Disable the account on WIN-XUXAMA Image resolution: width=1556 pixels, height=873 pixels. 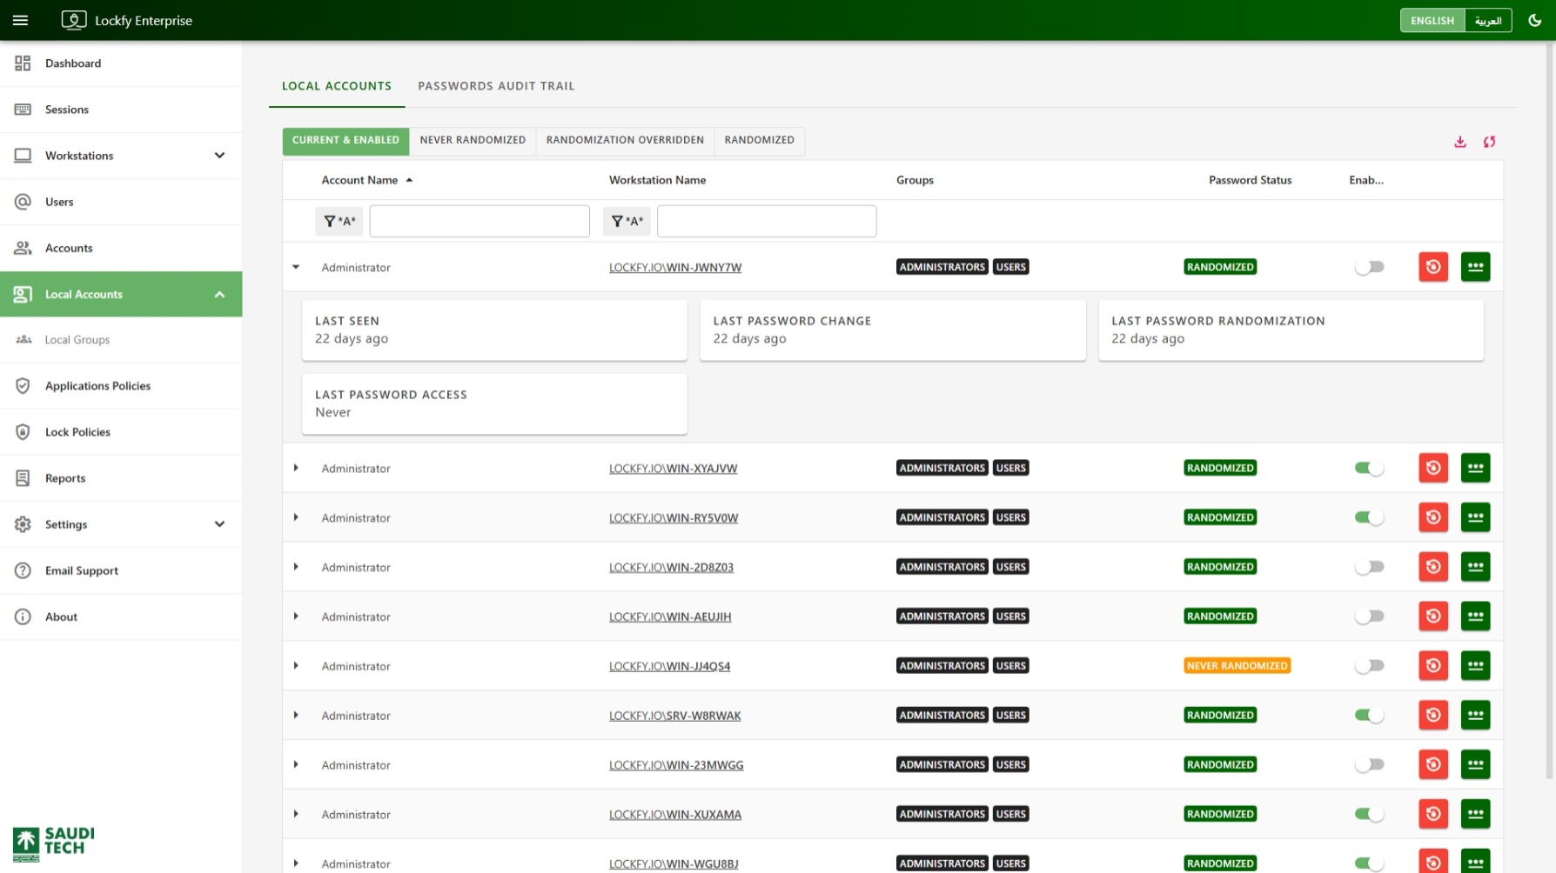coord(1369,815)
